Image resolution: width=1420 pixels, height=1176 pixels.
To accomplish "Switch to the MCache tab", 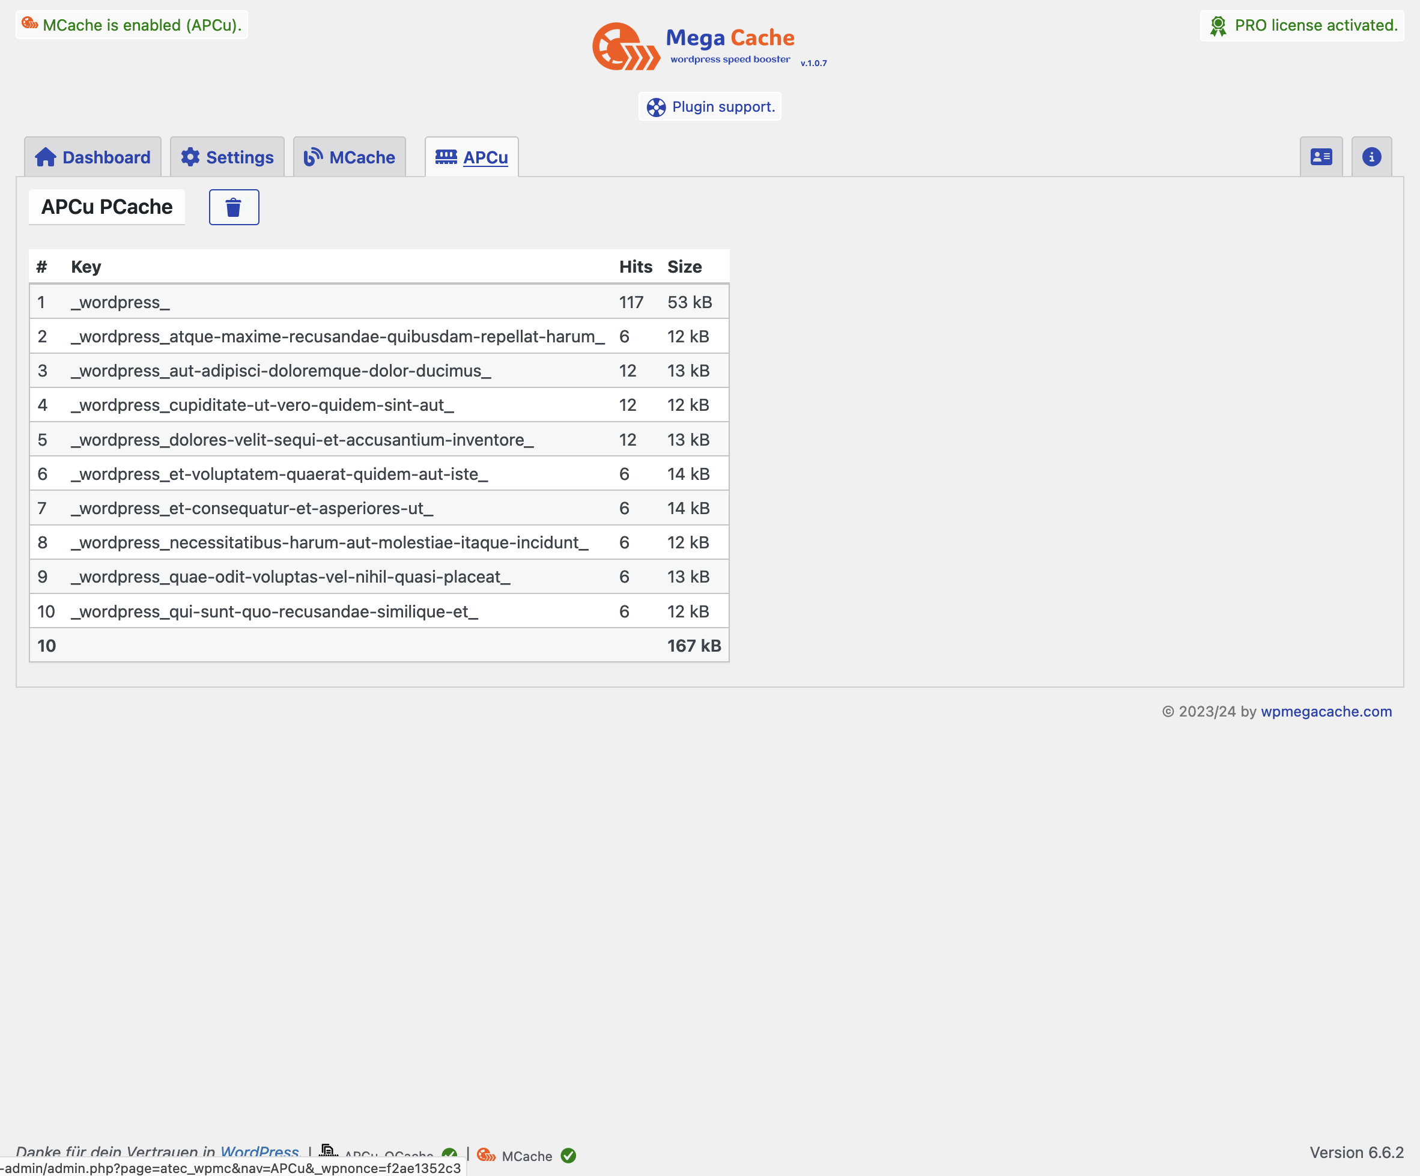I will click(x=349, y=157).
